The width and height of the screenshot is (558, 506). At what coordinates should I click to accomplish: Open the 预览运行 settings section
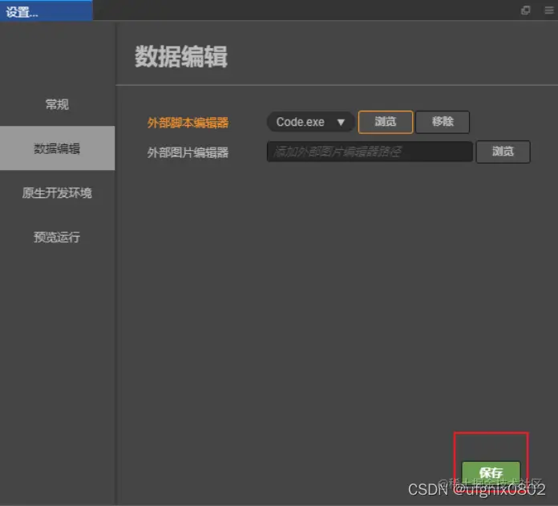[57, 237]
